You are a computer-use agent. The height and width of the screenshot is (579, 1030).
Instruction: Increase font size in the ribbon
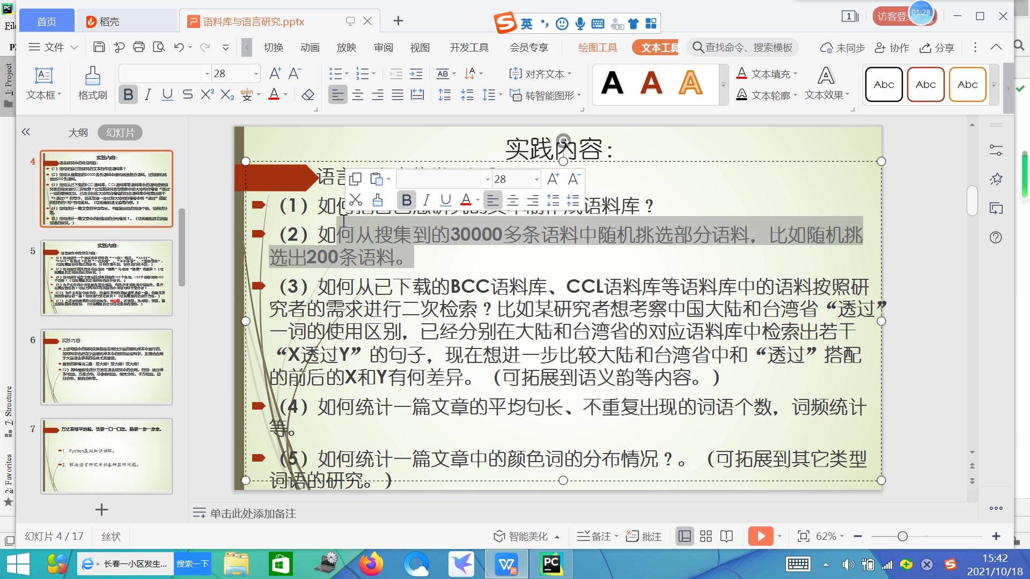click(275, 73)
